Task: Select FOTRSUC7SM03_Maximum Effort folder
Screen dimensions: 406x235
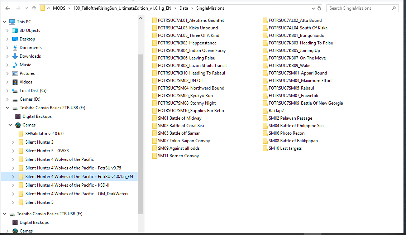Action: 300,81
